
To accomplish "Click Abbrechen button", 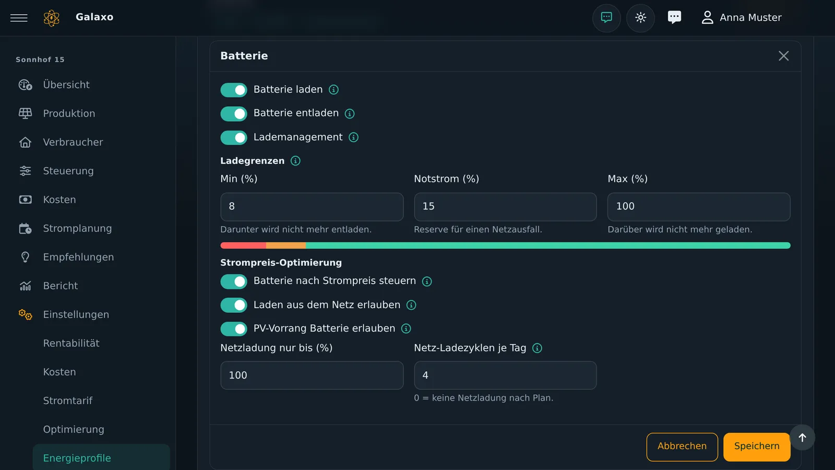I will 682,447.
